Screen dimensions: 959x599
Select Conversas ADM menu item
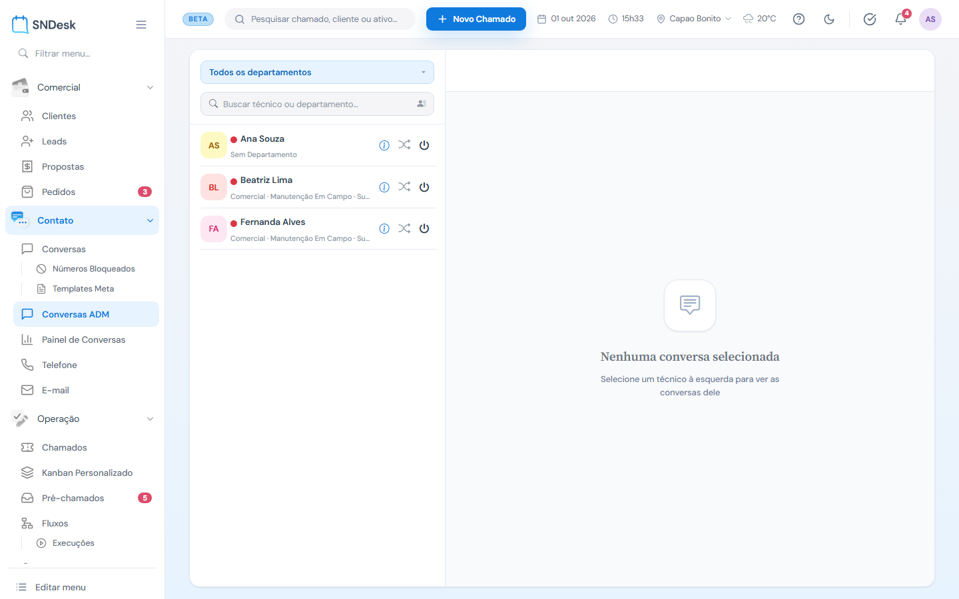(87, 314)
